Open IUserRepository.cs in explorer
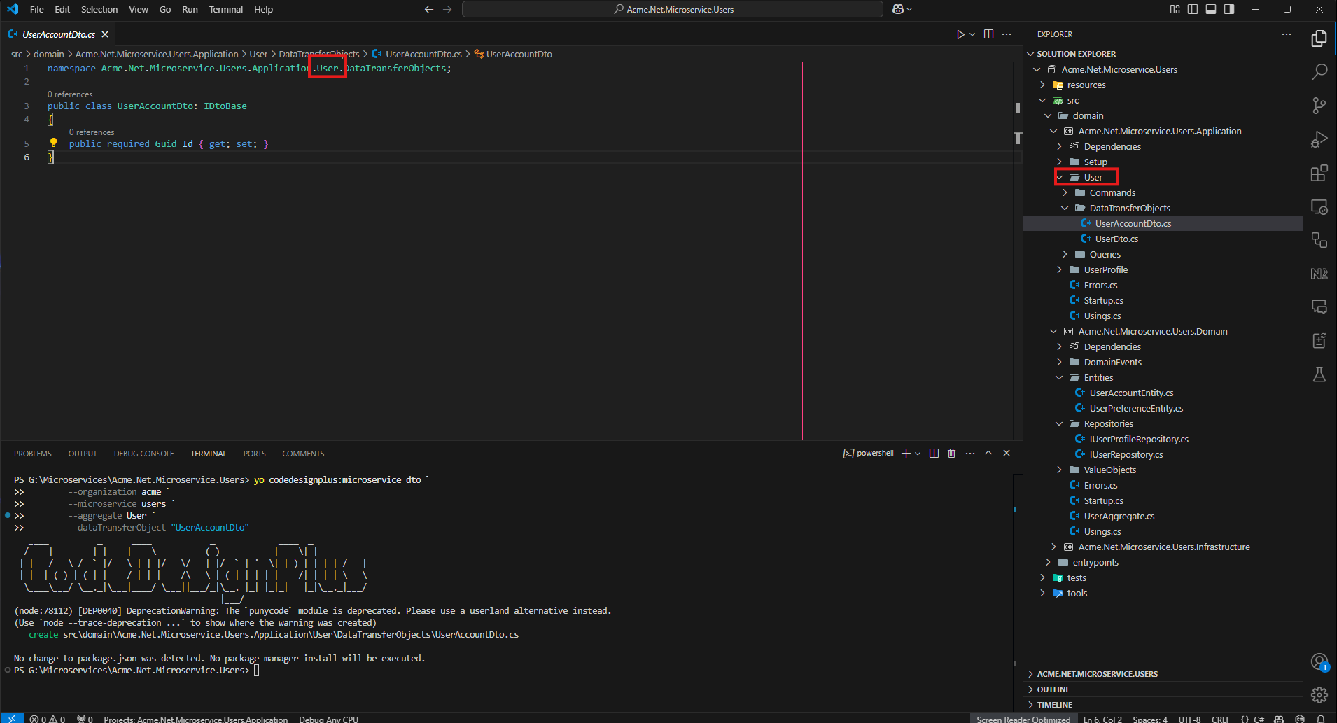This screenshot has height=723, width=1337. [x=1126, y=454]
